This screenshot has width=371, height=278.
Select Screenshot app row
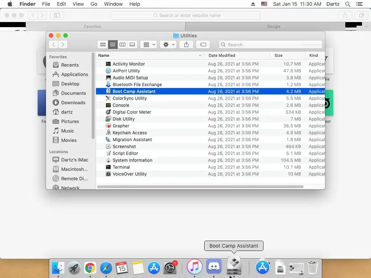(x=210, y=146)
